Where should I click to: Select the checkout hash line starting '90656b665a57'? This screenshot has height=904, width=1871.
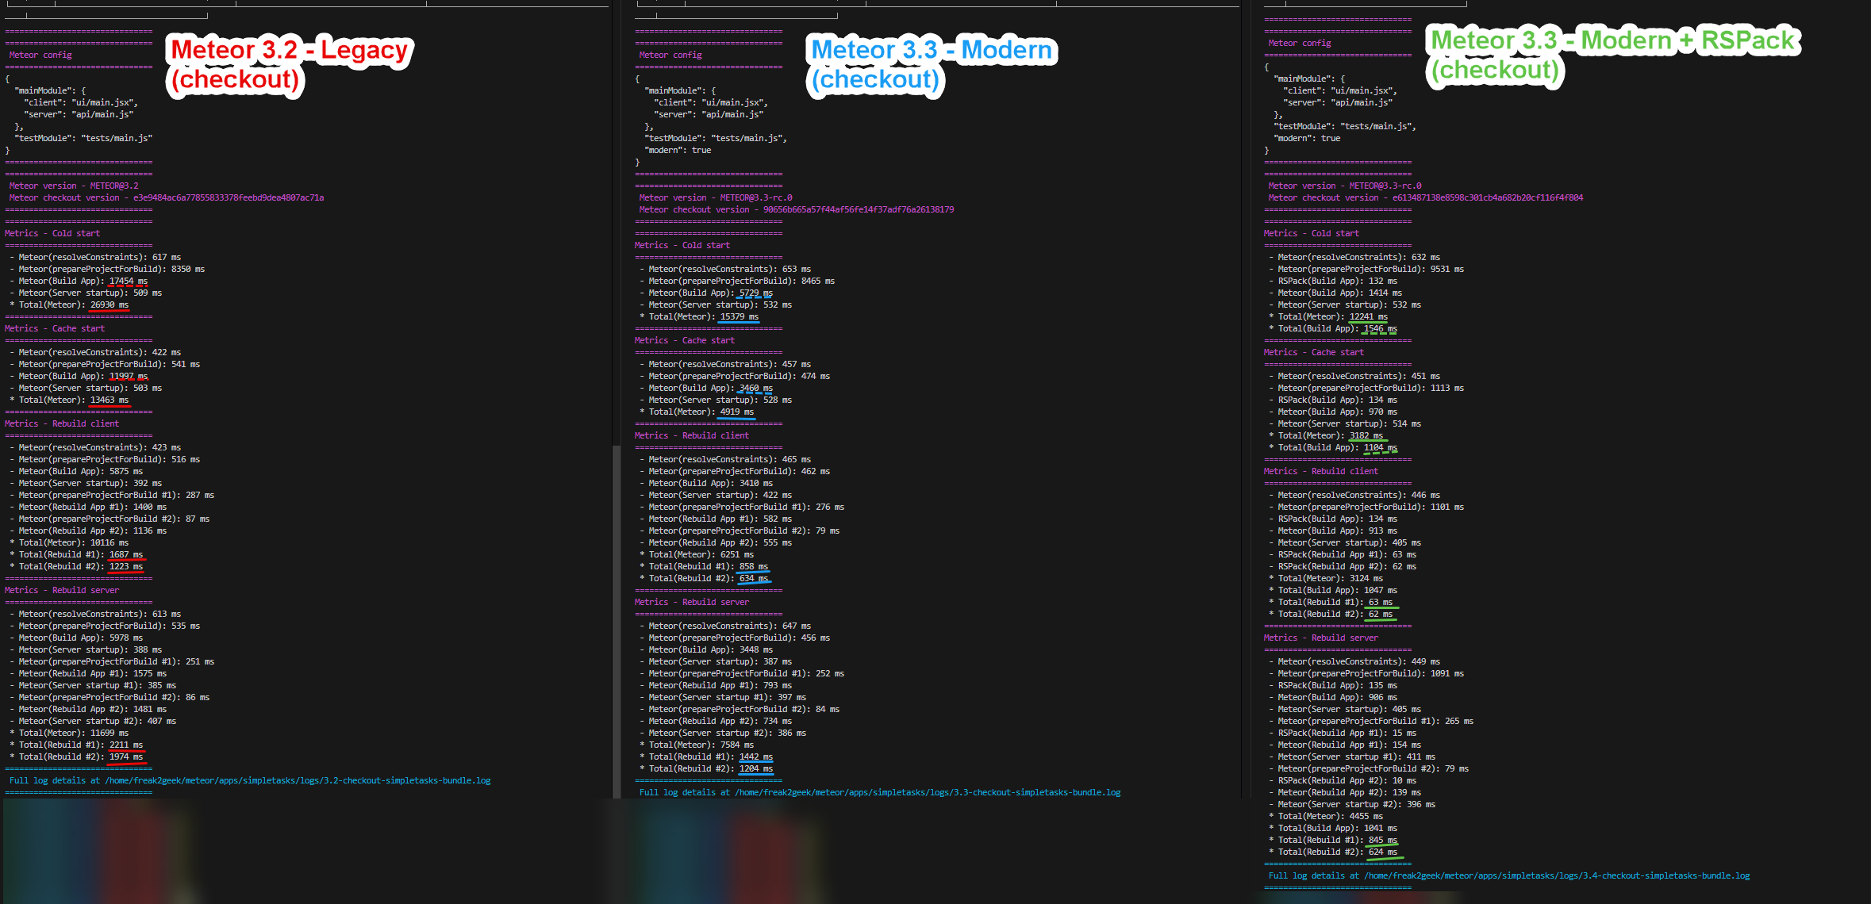point(797,209)
